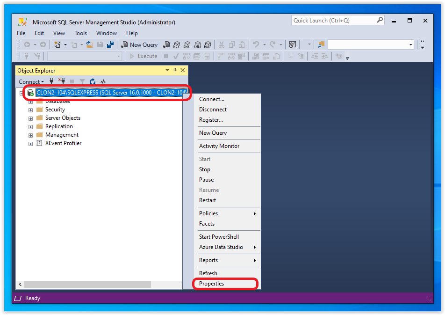Click the Object Explorer disconnect icon
445x315 pixels.
[x=62, y=81]
